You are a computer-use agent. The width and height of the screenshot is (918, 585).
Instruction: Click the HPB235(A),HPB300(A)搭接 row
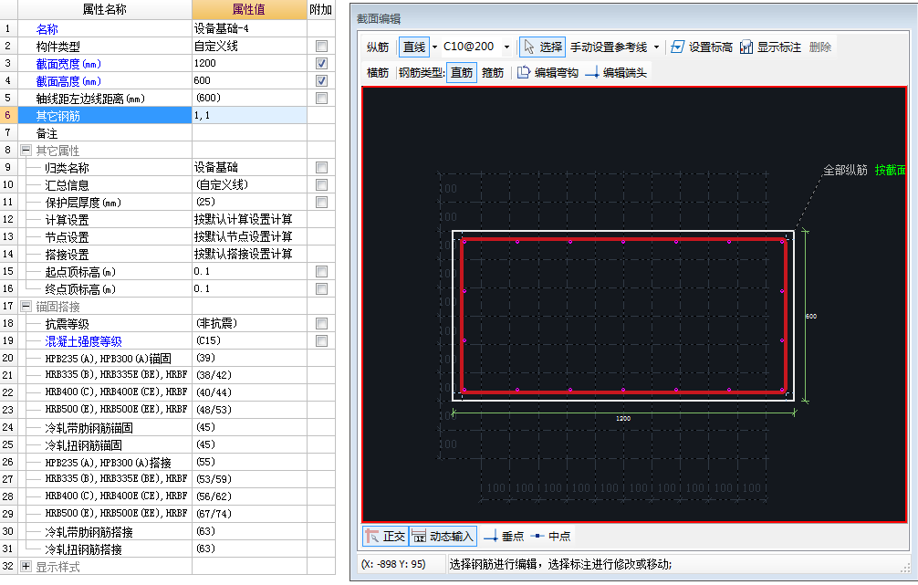pyautogui.click(x=167, y=462)
